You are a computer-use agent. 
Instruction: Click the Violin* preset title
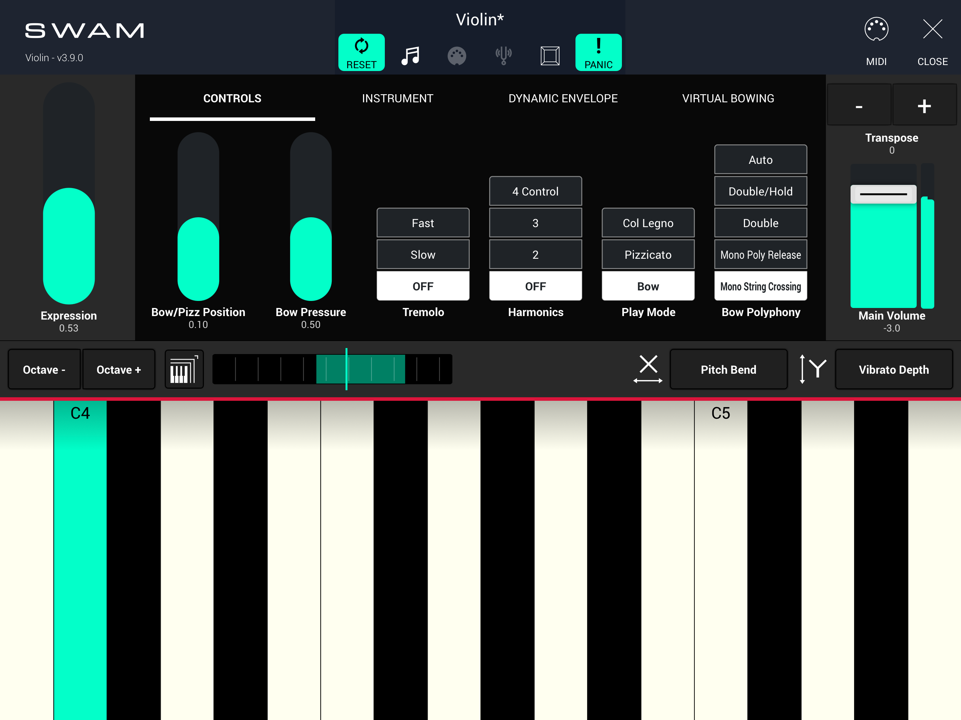tap(480, 20)
